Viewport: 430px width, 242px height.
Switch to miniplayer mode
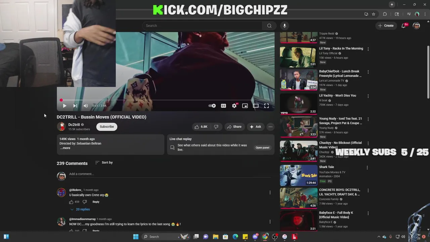coord(245,106)
